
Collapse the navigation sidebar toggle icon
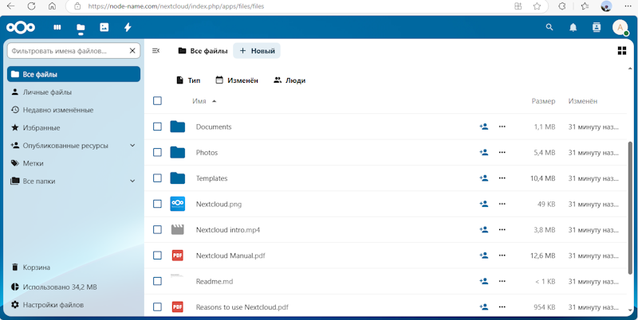pos(156,51)
